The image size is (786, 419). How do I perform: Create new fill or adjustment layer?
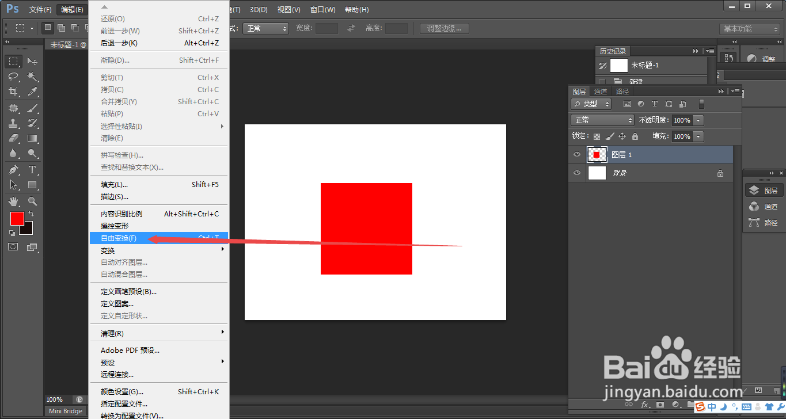pyautogui.click(x=675, y=405)
